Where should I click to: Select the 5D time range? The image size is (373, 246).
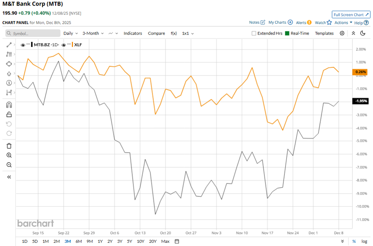(x=35, y=241)
